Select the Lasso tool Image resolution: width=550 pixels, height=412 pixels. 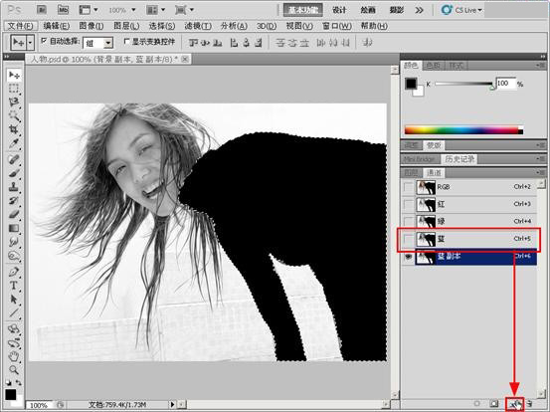point(14,103)
